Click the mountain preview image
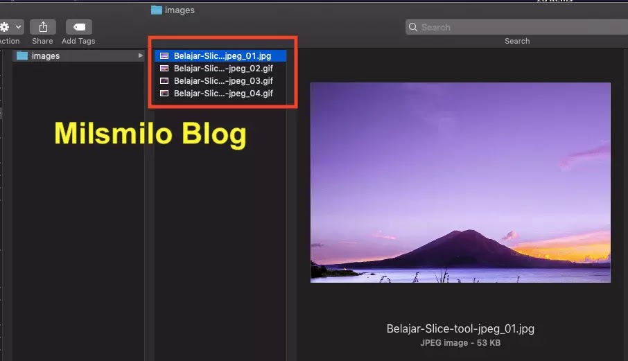628x361 pixels. (460, 182)
